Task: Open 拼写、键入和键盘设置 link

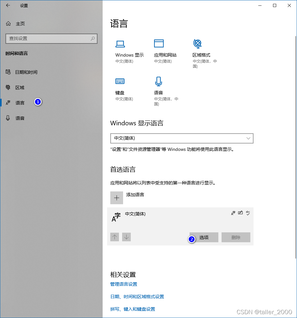Action: point(133,309)
